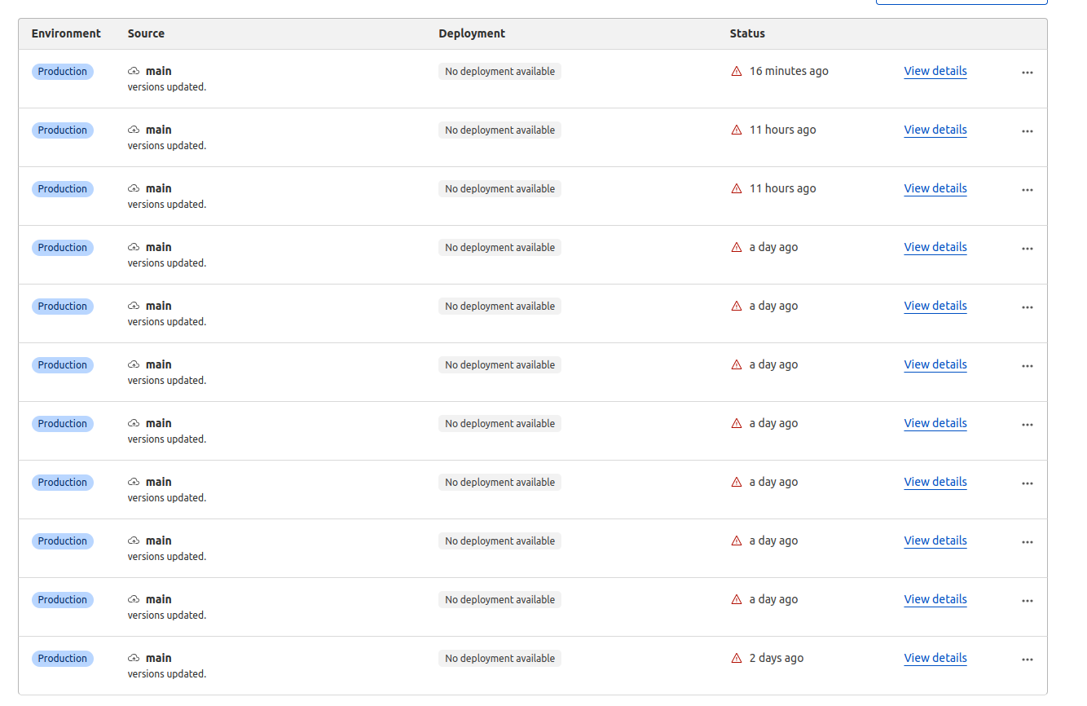This screenshot has height=706, width=1087.
Task: Open the three-dot menu for the '16 minutes ago' deployment
Action: [x=1027, y=73]
